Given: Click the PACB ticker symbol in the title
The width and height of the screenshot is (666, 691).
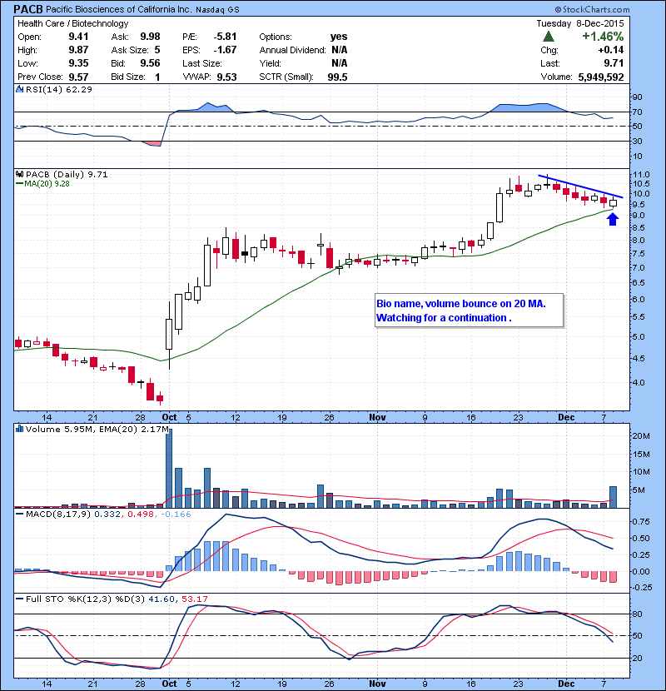Looking at the screenshot, I should (28, 9).
